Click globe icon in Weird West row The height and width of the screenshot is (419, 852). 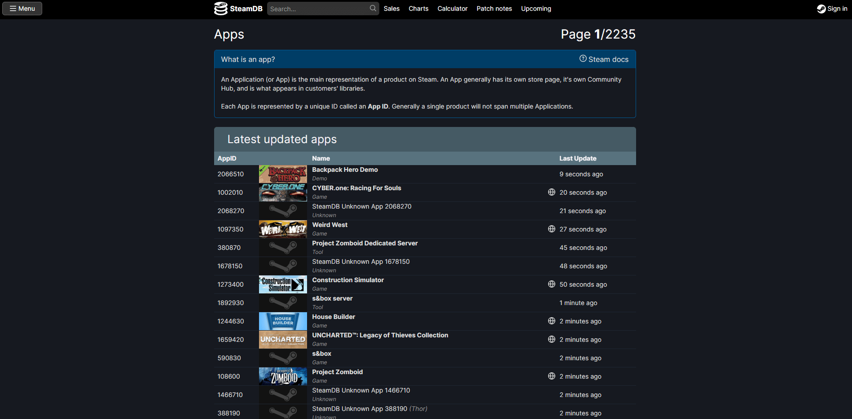[x=552, y=229]
